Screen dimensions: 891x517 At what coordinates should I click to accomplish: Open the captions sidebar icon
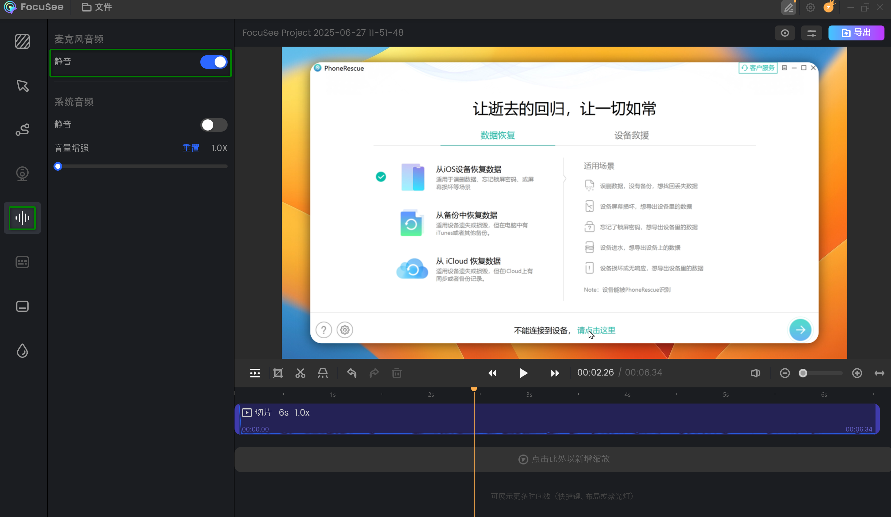click(x=22, y=262)
